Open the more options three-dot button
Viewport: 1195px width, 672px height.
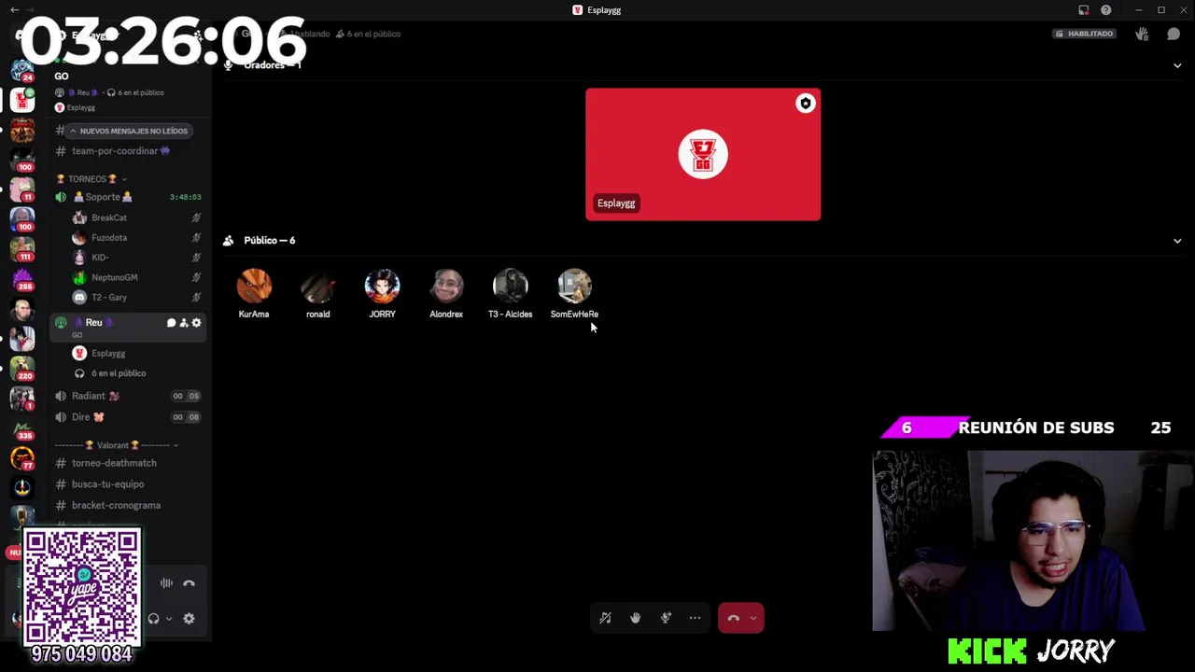[695, 618]
